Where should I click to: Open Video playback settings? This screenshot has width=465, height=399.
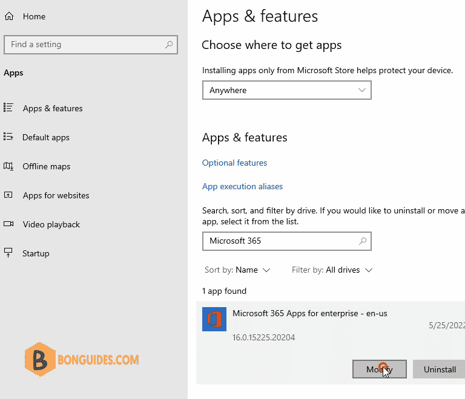coord(51,224)
